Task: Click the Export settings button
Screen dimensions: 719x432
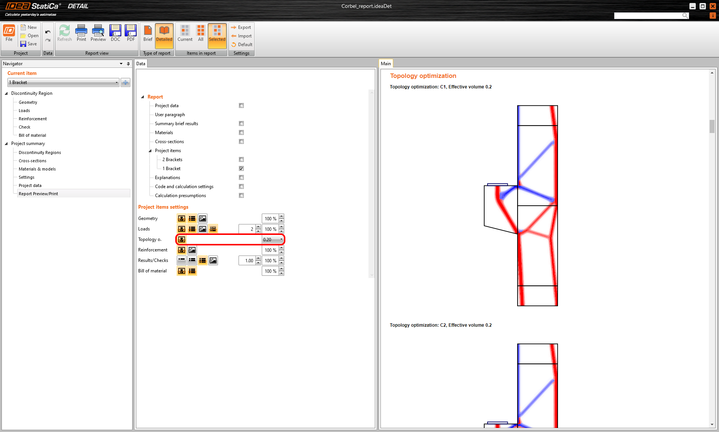Action: click(241, 27)
